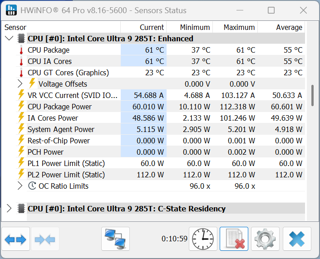Click the VR VCC Current lightning icon
The height and width of the screenshot is (259, 320).
tap(21, 95)
